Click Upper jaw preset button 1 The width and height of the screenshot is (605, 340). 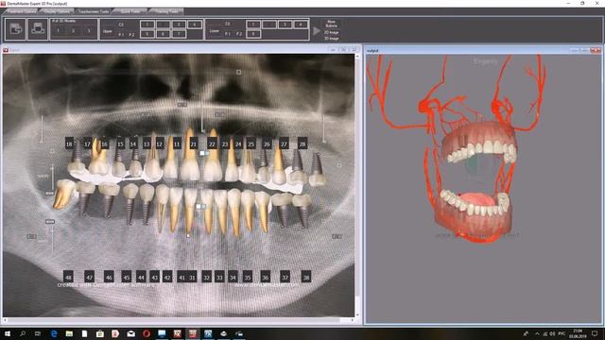coord(147,25)
